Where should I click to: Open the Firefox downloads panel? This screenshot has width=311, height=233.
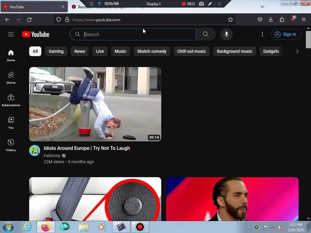271,20
